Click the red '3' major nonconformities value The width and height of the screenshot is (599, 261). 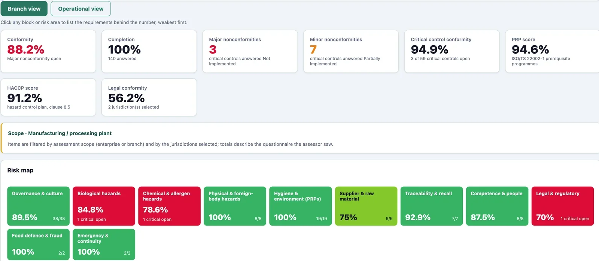pos(213,49)
